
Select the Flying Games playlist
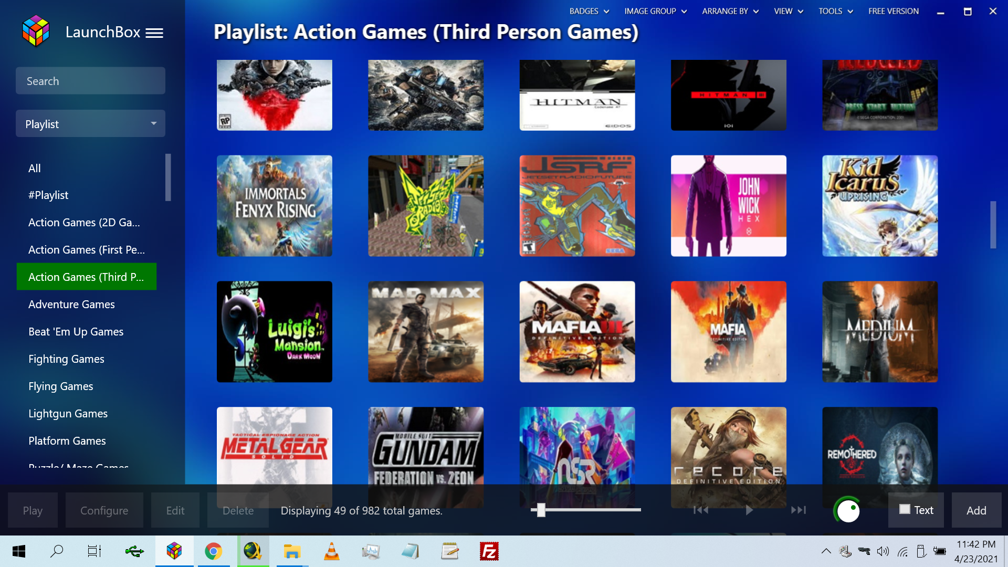[x=87, y=386]
